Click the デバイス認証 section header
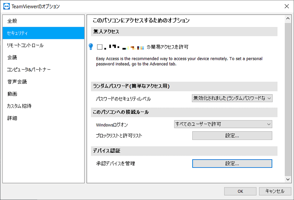The width and height of the screenshot is (294, 200). tap(184, 151)
